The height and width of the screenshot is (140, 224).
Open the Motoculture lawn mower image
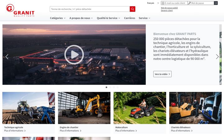[x=140, y=108]
